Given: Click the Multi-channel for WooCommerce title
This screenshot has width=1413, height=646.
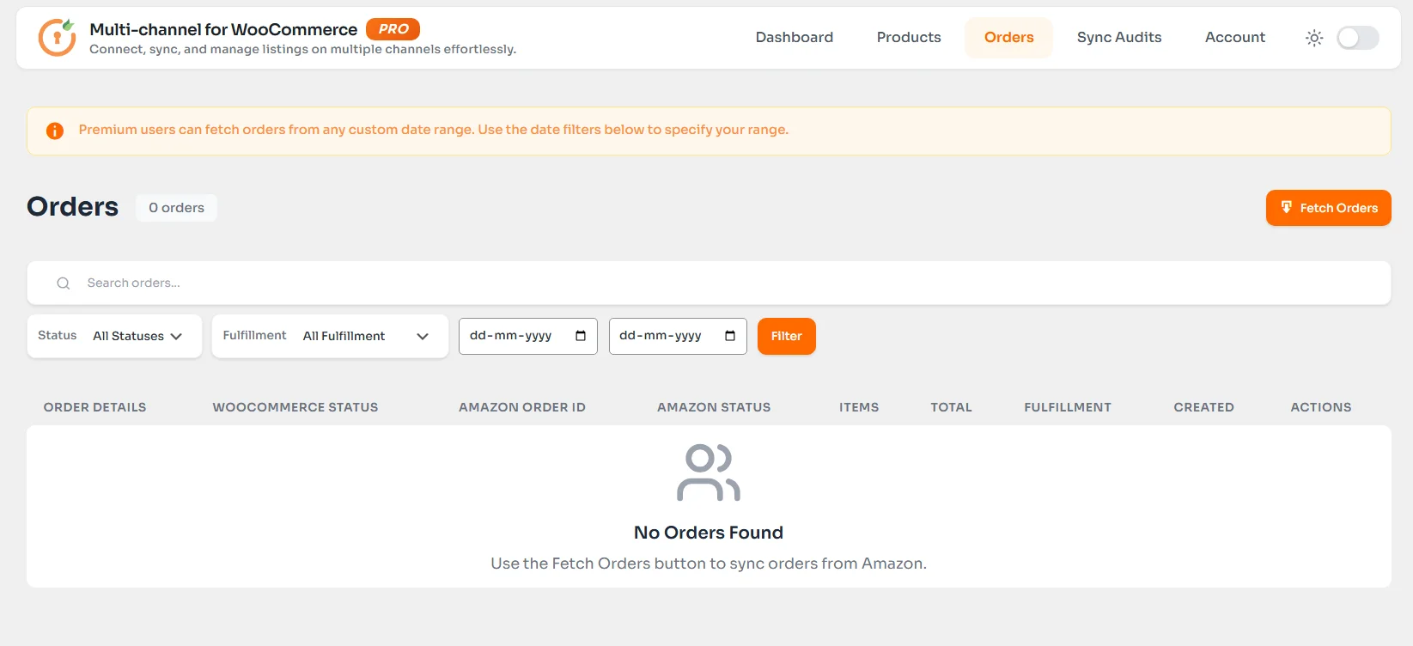Looking at the screenshot, I should coord(223,29).
